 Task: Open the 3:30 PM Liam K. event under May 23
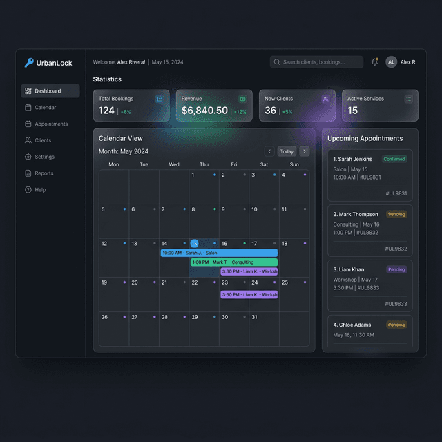tap(249, 295)
